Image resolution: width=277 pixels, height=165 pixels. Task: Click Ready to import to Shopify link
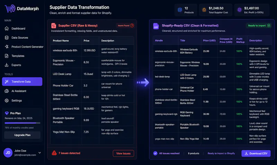pos(221,153)
